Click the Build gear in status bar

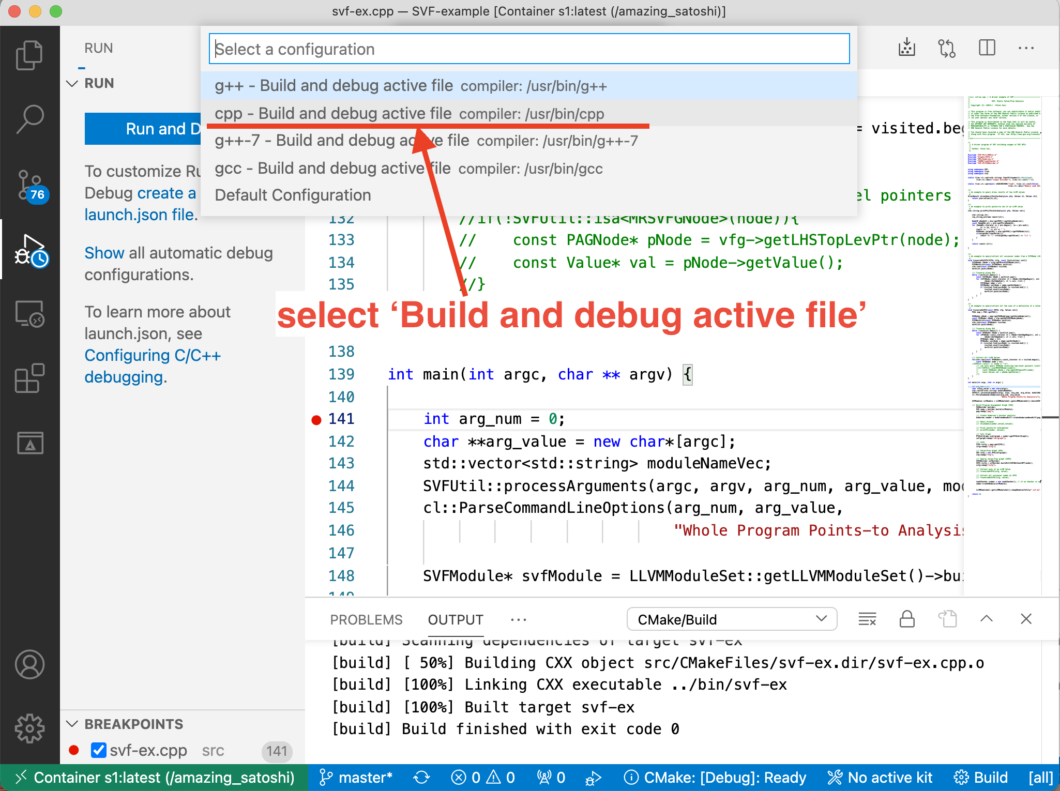981,778
